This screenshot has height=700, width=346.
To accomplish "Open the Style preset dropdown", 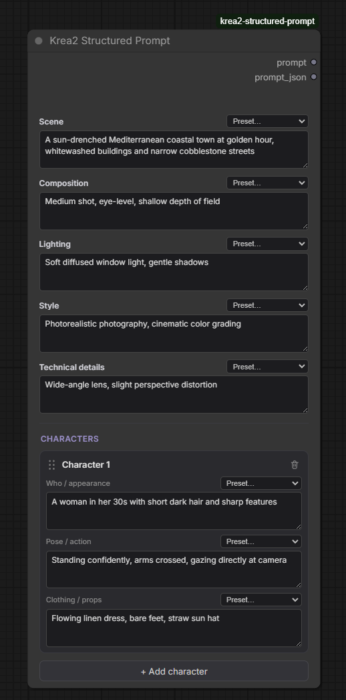I will (x=267, y=305).
